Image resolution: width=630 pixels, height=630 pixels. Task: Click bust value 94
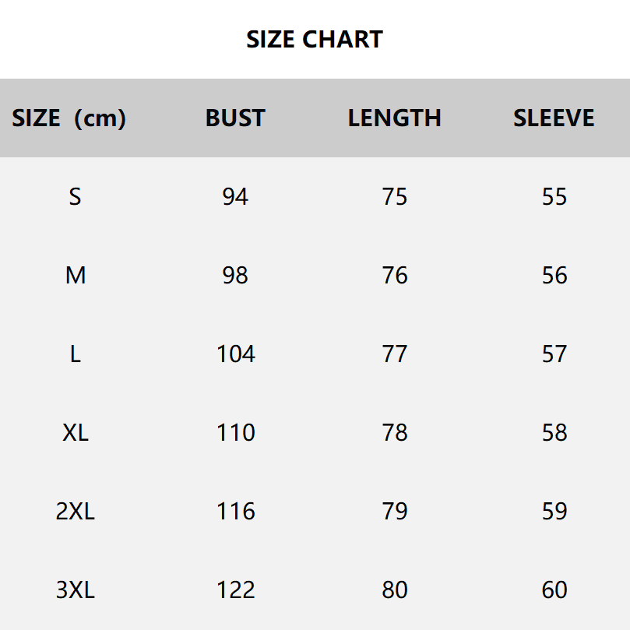point(235,197)
